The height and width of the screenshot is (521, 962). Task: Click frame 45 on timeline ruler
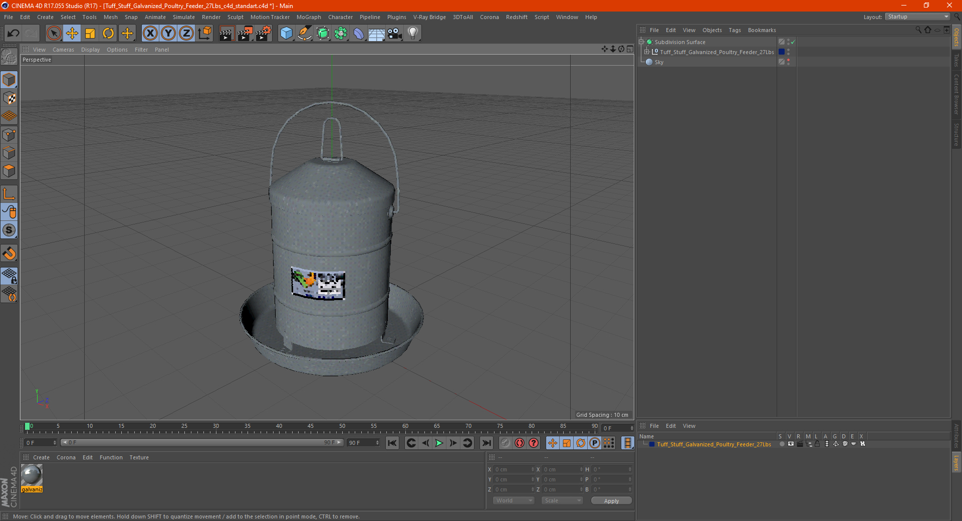pyautogui.click(x=311, y=427)
